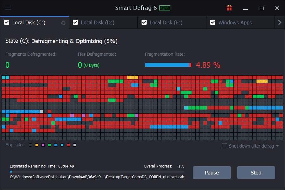Uncheck the Local Disk (C:) checkbox
Screen dimensions: 285x190
[7, 22]
